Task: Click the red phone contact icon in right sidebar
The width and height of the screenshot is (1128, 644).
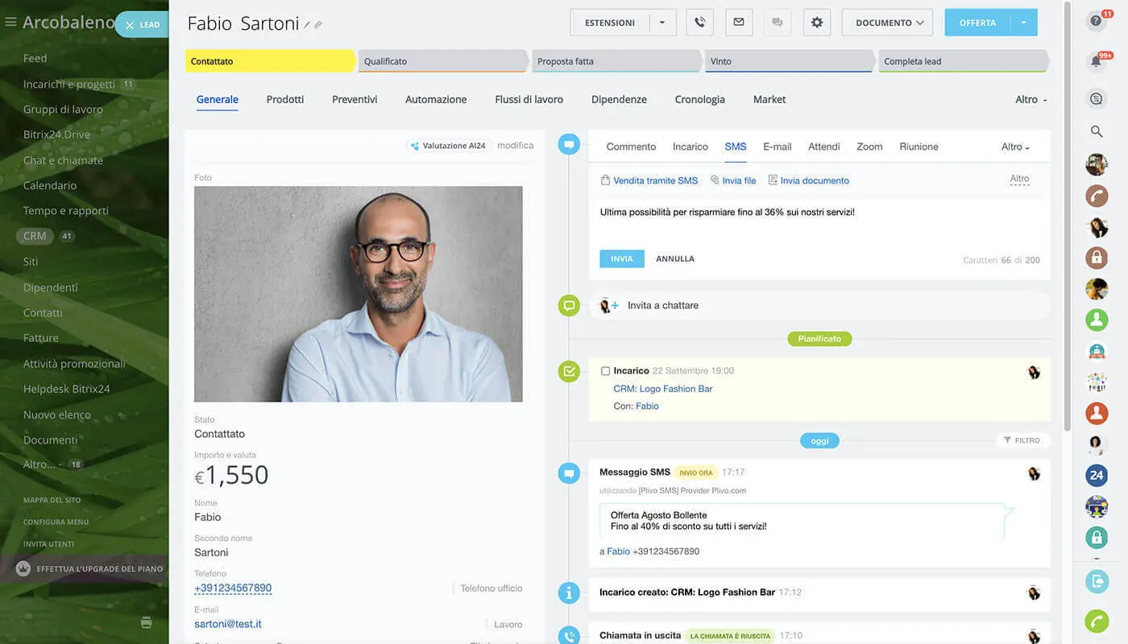Action: pos(1097,196)
